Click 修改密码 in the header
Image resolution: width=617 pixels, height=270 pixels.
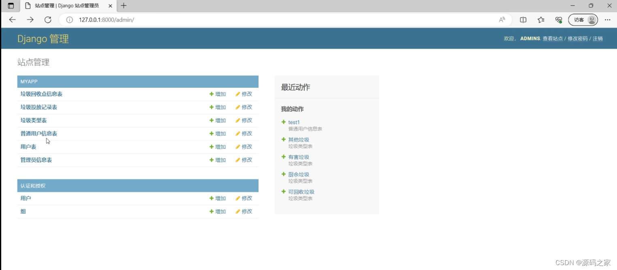pyautogui.click(x=577, y=38)
